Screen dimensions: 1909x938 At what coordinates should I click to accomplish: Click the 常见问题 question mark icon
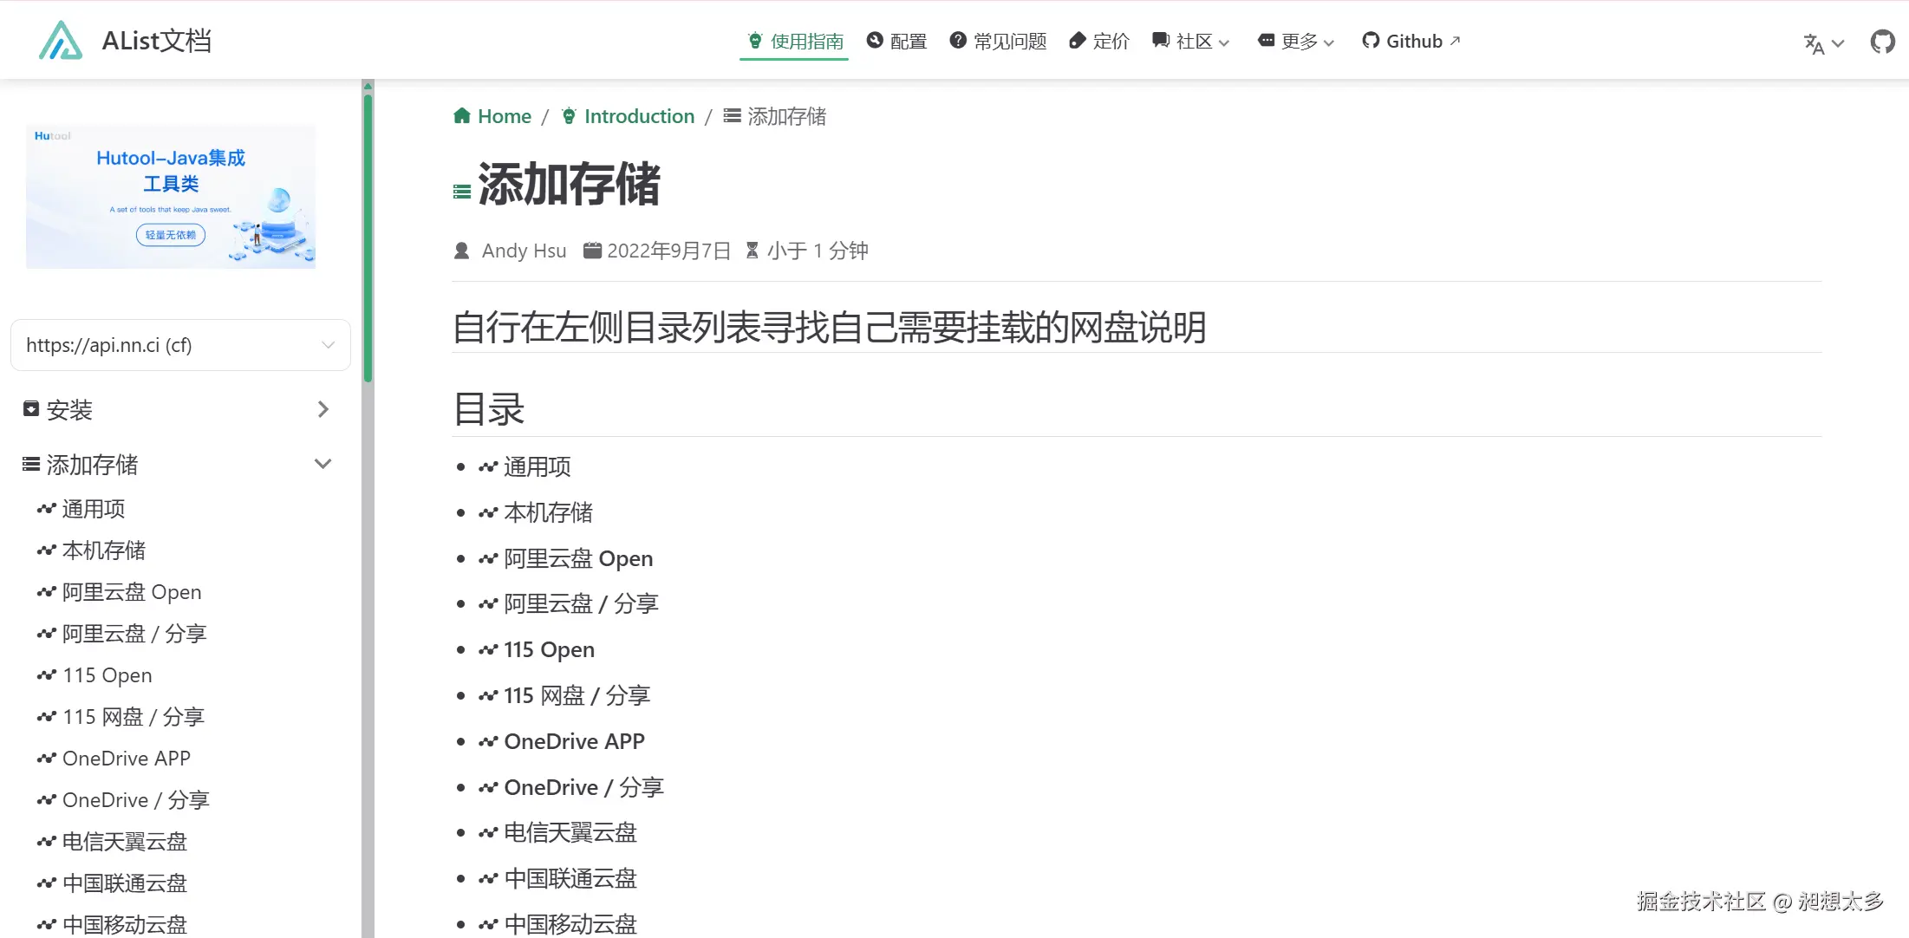point(958,41)
